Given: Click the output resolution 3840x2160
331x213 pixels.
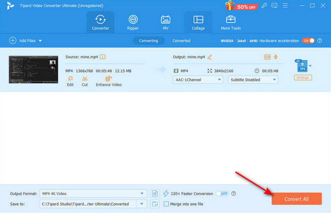Looking at the screenshot, I should [224, 71].
